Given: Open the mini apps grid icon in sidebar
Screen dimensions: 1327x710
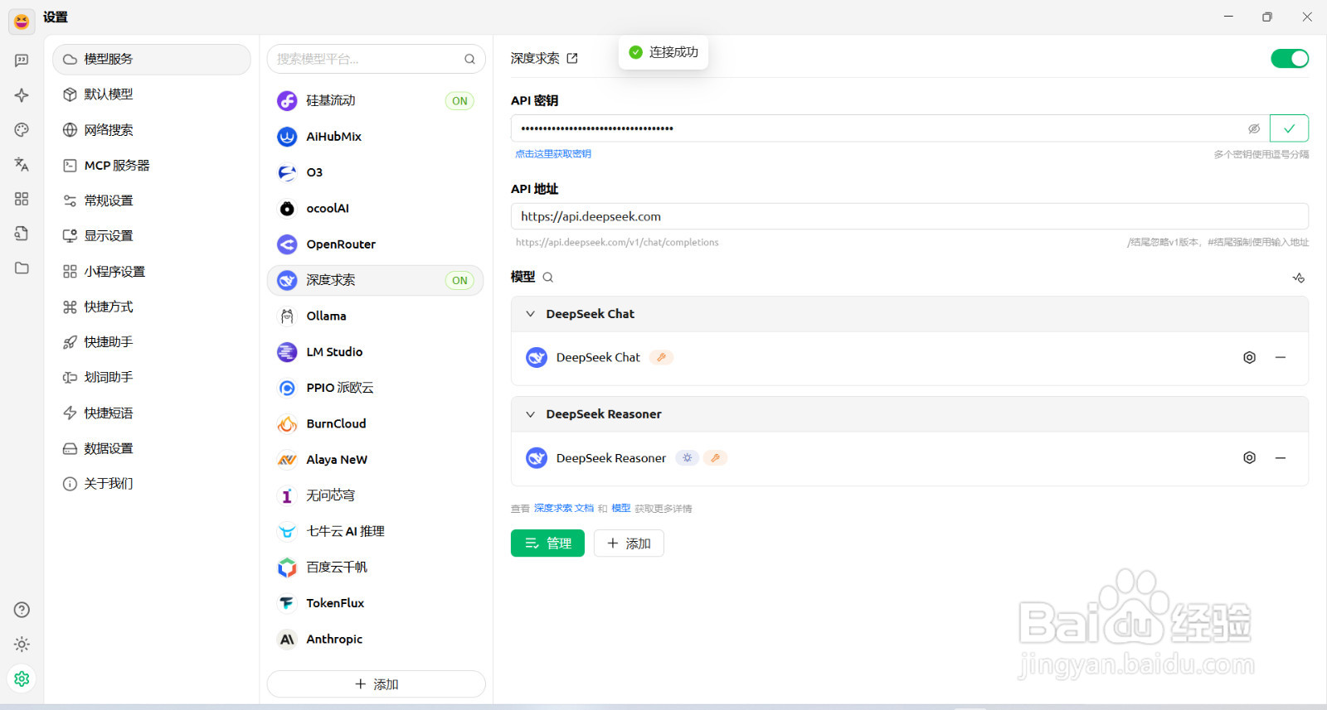Looking at the screenshot, I should click(x=22, y=199).
